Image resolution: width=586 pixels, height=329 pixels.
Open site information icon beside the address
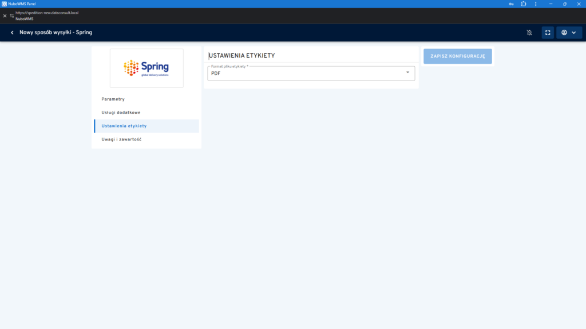click(x=12, y=15)
